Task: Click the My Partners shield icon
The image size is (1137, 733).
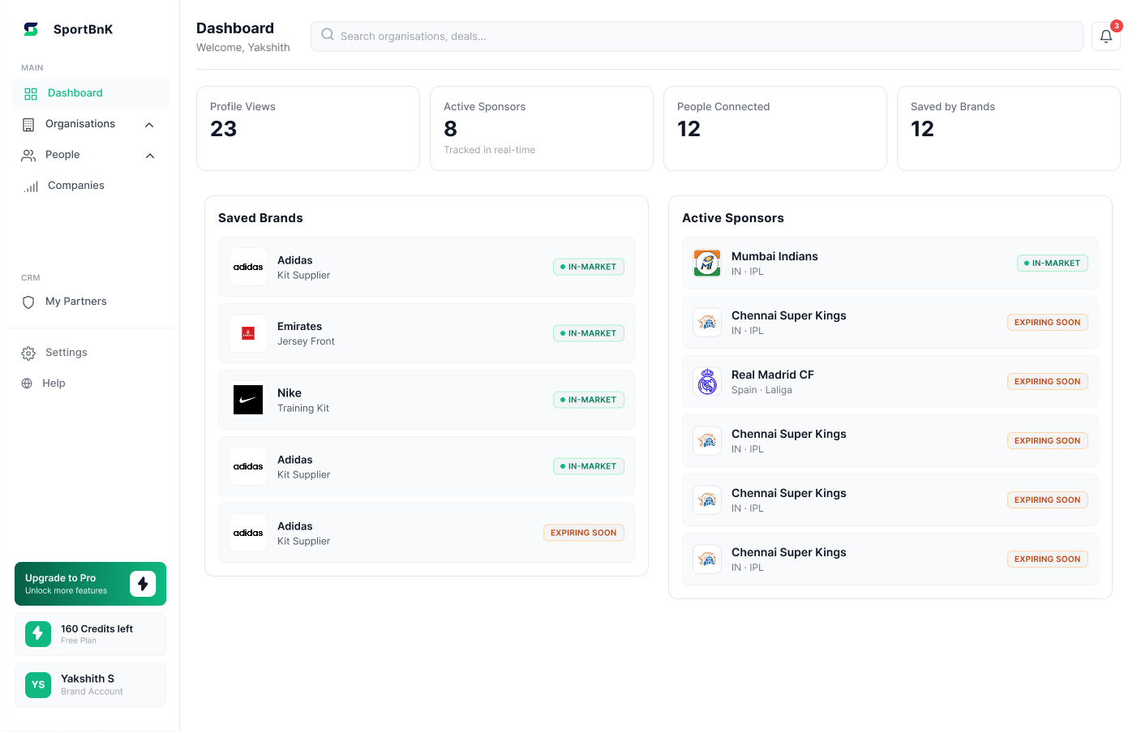Action: point(28,302)
